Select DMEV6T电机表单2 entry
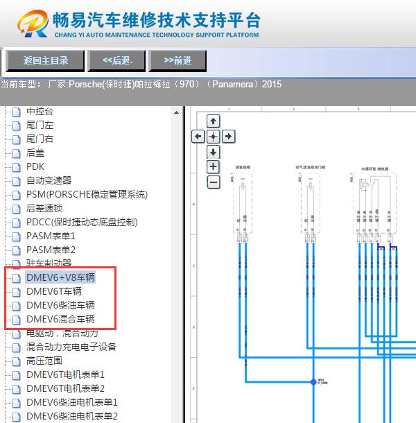Viewport: 416px width, 423px height. tap(65, 388)
